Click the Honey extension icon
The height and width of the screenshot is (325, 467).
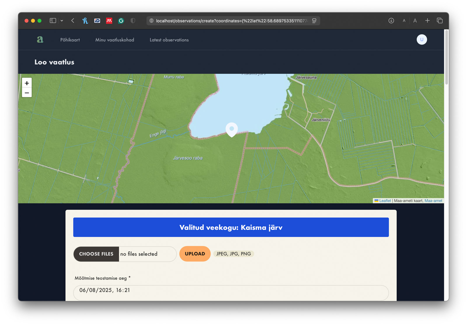pyautogui.click(x=85, y=20)
